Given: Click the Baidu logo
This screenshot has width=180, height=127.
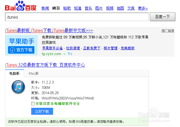Looking at the screenshot, I should [21, 6].
